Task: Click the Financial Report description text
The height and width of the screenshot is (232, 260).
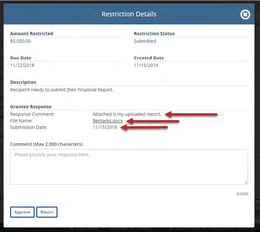Action: tap(62, 90)
